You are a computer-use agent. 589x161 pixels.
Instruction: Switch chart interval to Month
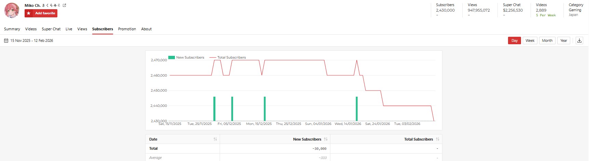547,41
